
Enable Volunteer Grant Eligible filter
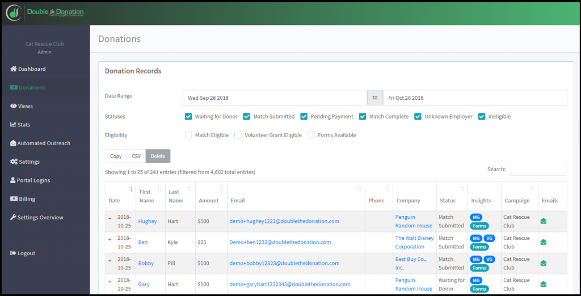[x=238, y=135]
